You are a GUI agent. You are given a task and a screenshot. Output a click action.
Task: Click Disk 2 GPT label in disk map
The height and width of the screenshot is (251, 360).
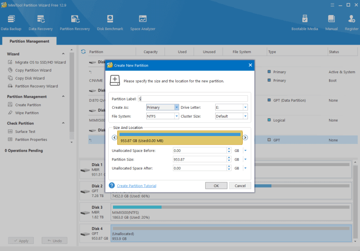95,191
